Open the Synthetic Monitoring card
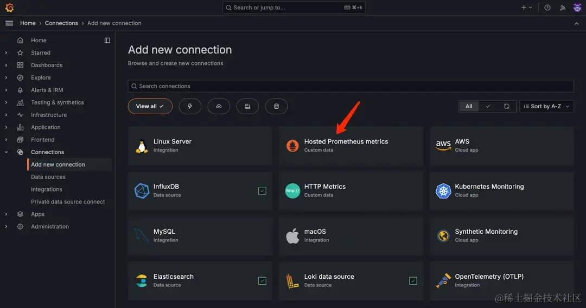This screenshot has width=586, height=308. click(x=501, y=236)
